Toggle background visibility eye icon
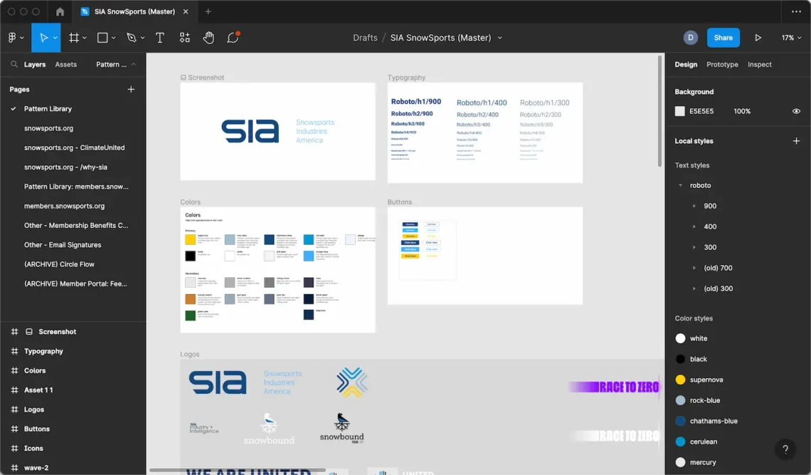This screenshot has height=475, width=811. coord(796,111)
